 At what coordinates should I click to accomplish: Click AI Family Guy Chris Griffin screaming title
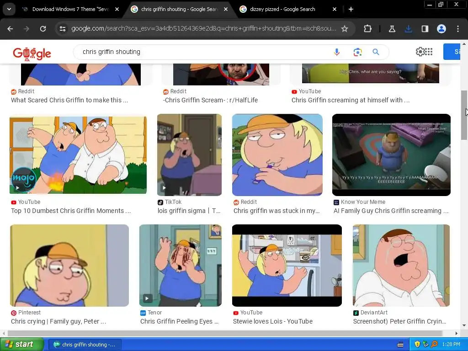391,211
